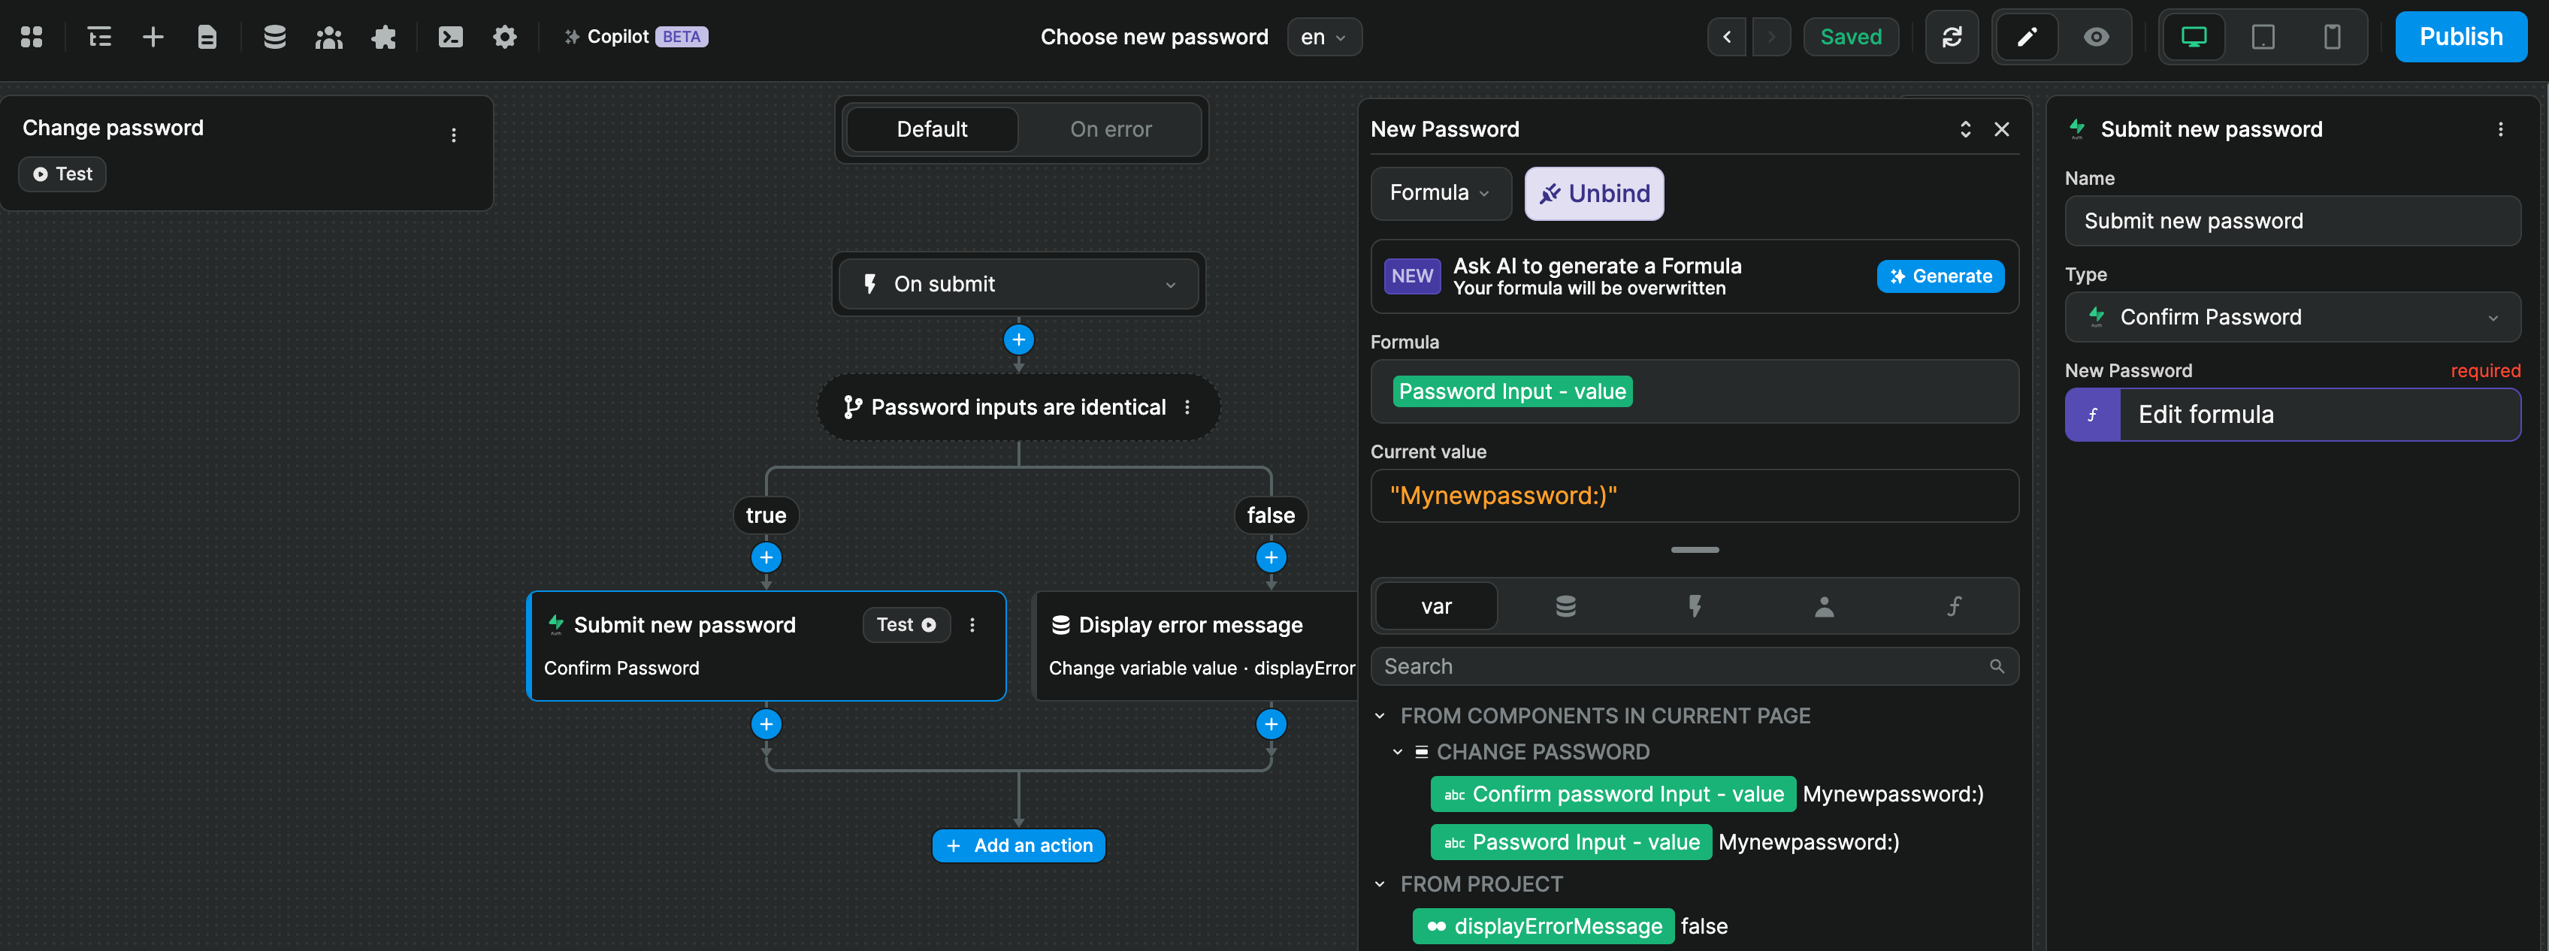Click the add element plus icon

pyautogui.click(x=153, y=37)
